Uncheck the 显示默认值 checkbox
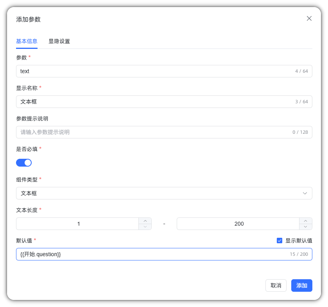328x307 pixels. [280, 241]
